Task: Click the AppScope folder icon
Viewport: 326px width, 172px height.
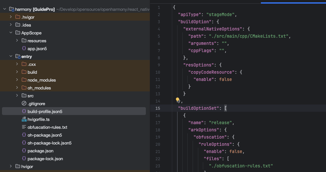Action: pyautogui.click(x=18, y=33)
